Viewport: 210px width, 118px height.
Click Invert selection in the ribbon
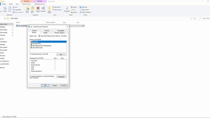coord(85,12)
